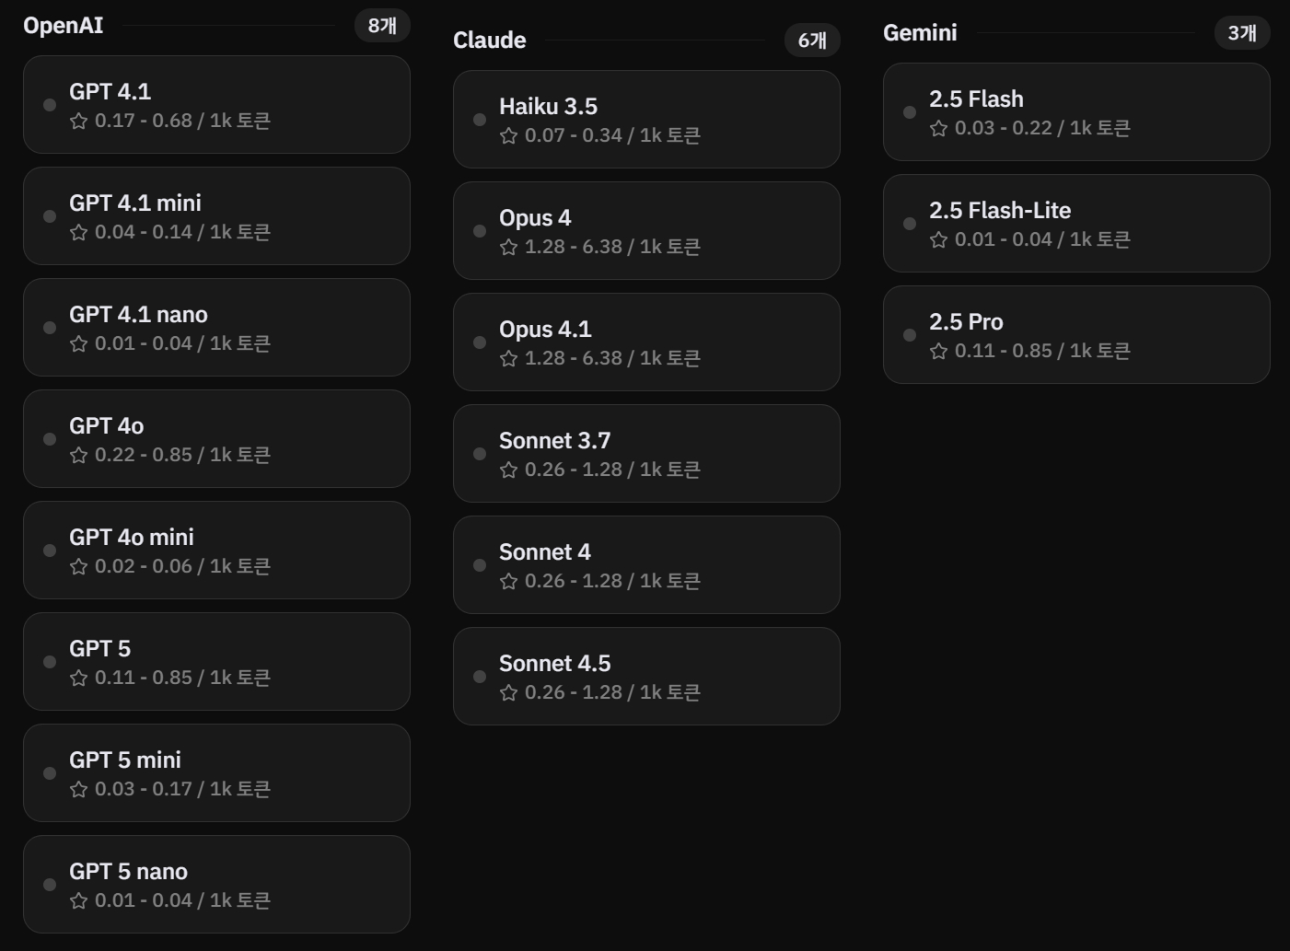
Task: Favorite GPT 5 mini using star icon
Action: point(79,789)
